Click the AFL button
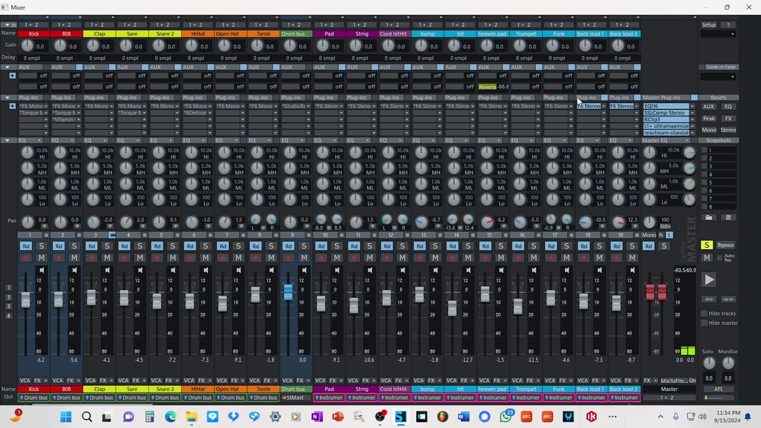The height and width of the screenshot is (428, 761). pyautogui.click(x=718, y=389)
